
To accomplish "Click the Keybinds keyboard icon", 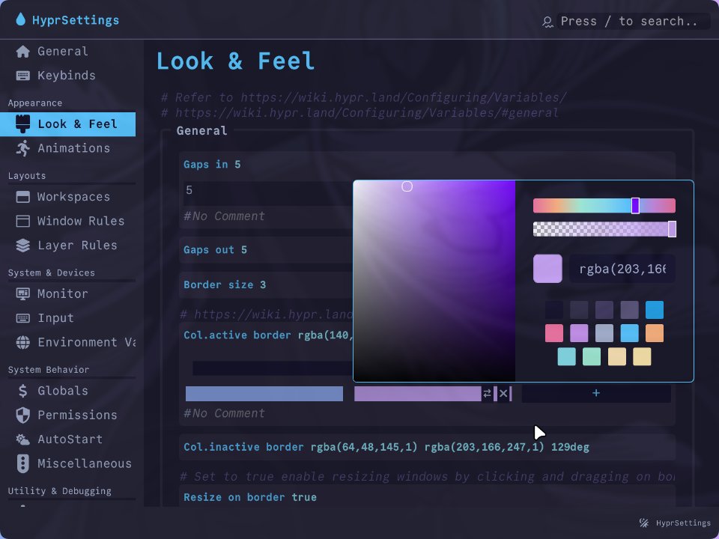I will 23,76.
